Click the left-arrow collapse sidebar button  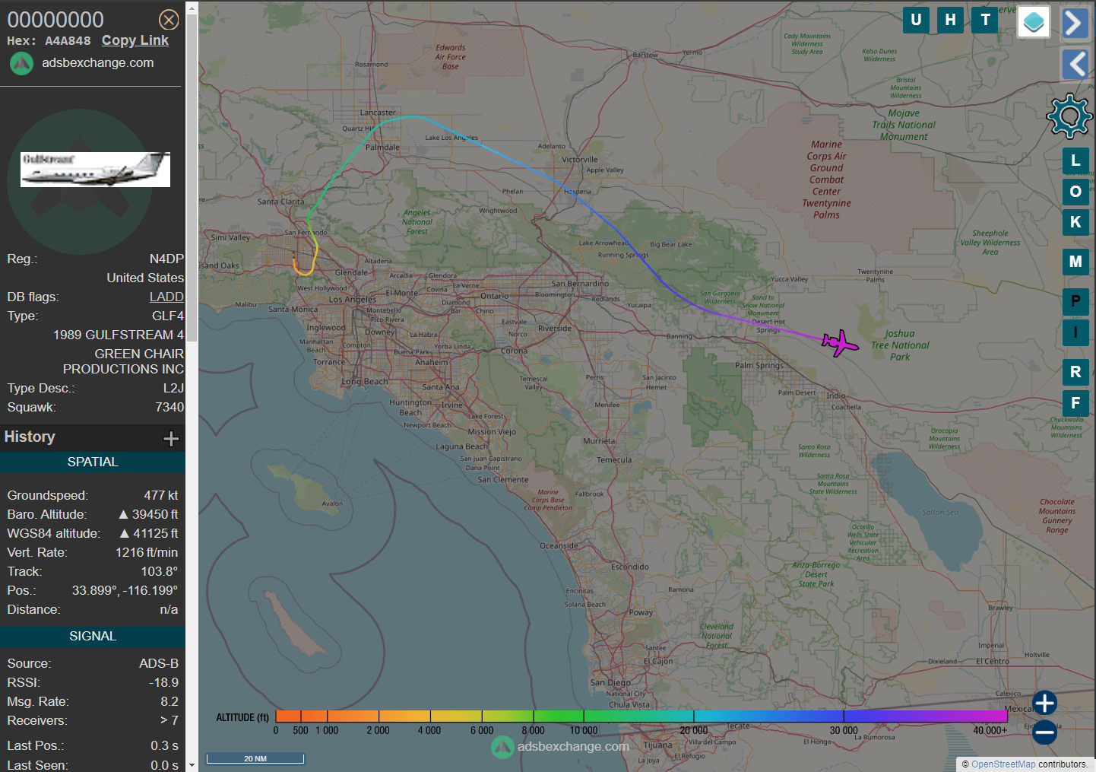(1075, 64)
